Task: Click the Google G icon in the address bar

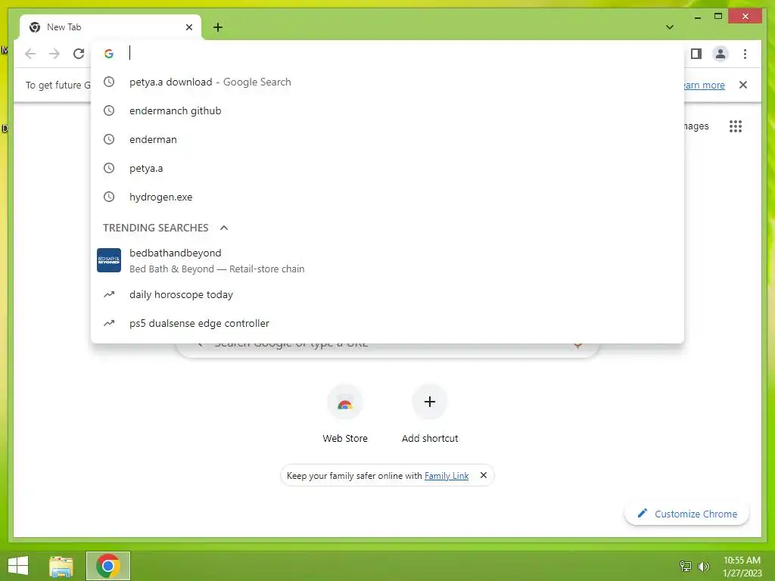Action: point(109,54)
